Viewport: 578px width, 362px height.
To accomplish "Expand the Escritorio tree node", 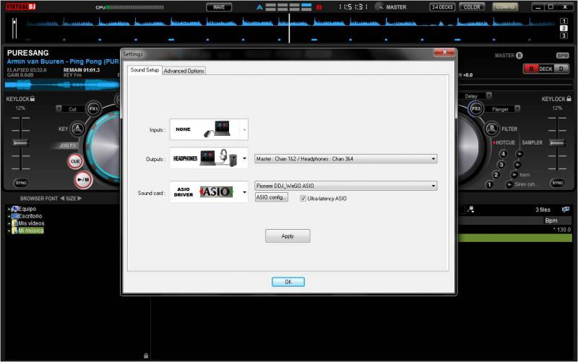I will coord(9,216).
